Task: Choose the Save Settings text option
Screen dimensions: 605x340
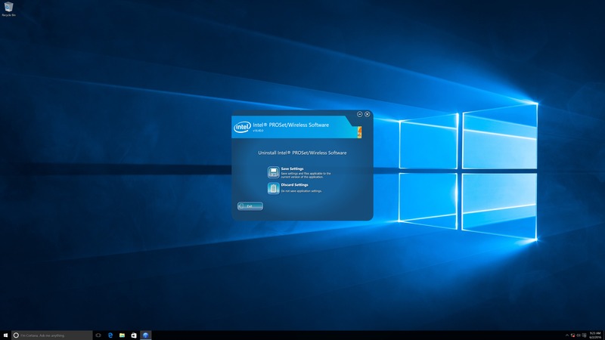Action: (x=292, y=169)
